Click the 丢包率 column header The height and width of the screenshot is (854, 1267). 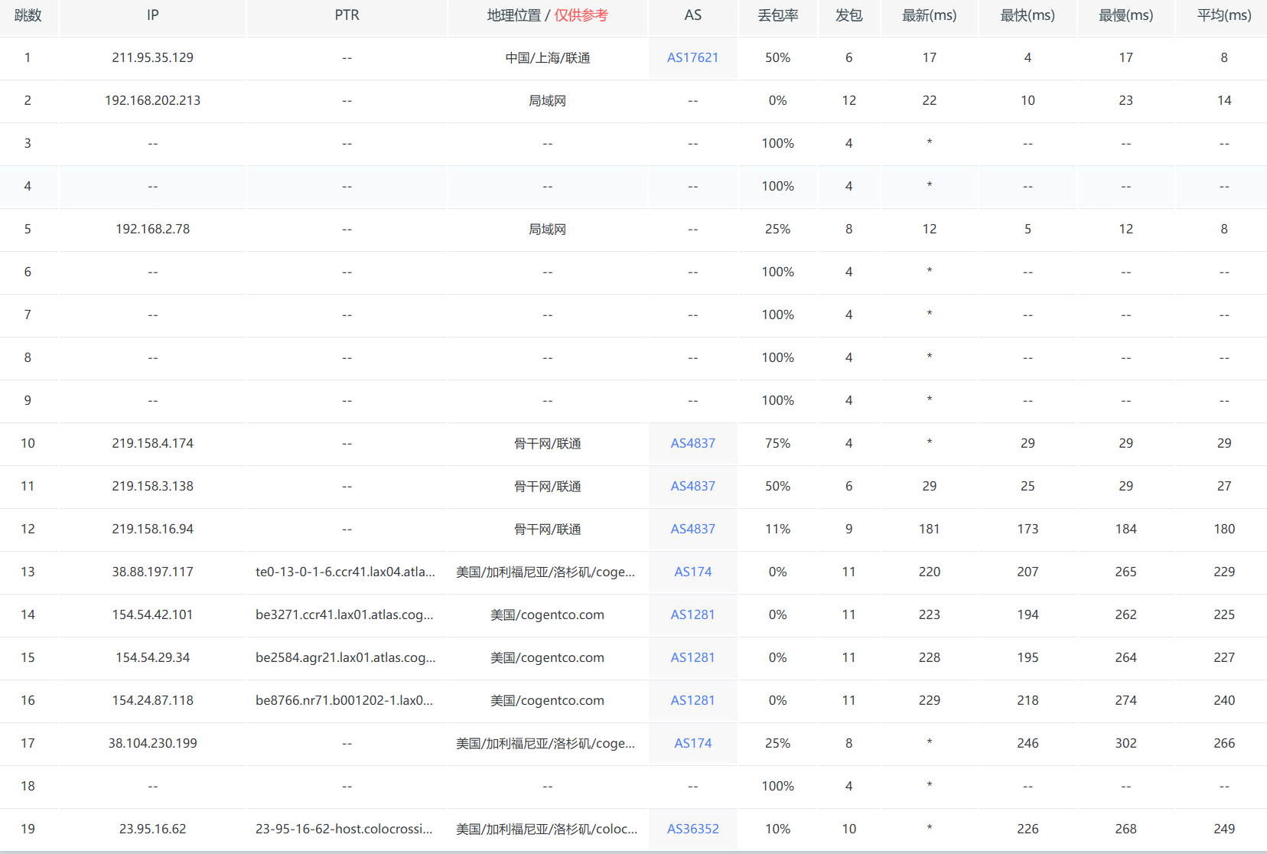[777, 15]
